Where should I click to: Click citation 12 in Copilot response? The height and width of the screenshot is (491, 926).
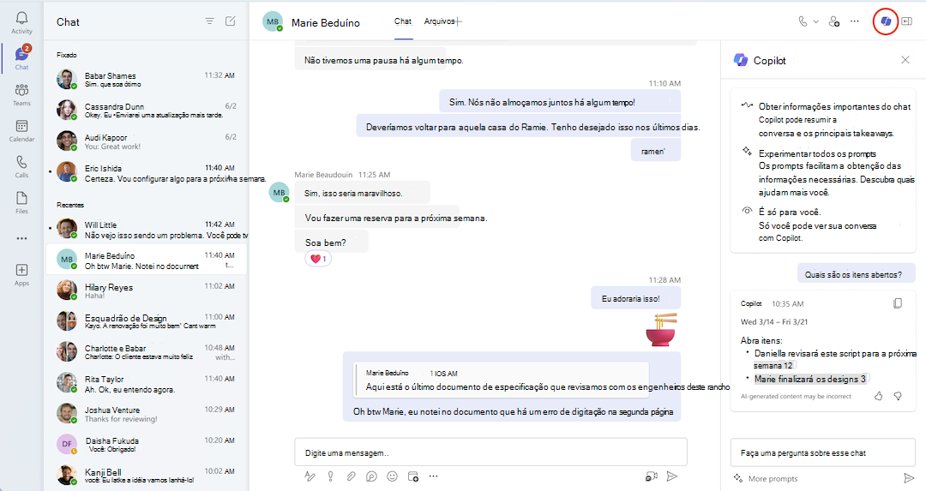point(789,365)
